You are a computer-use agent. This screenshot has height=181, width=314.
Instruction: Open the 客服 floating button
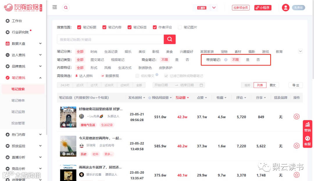click(307, 141)
